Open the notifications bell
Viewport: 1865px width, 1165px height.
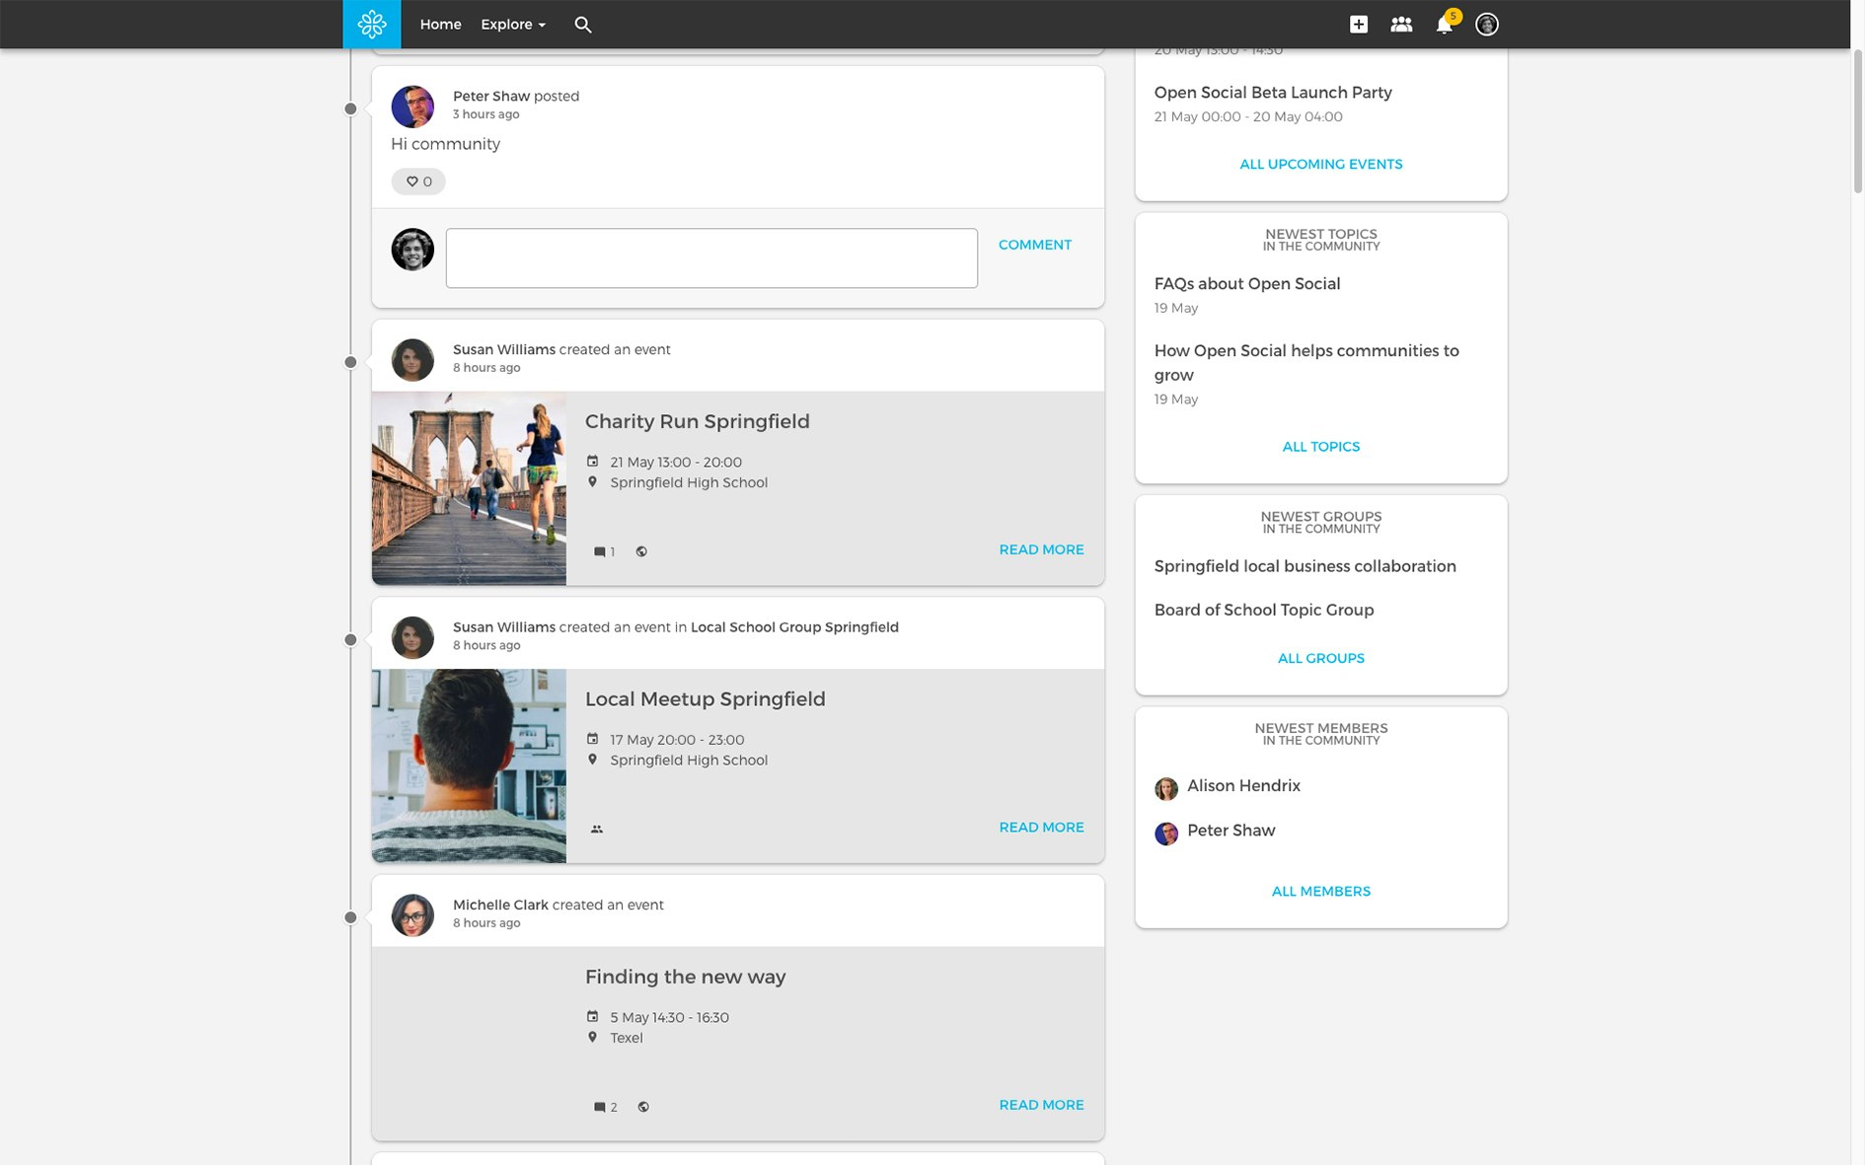[1443, 25]
